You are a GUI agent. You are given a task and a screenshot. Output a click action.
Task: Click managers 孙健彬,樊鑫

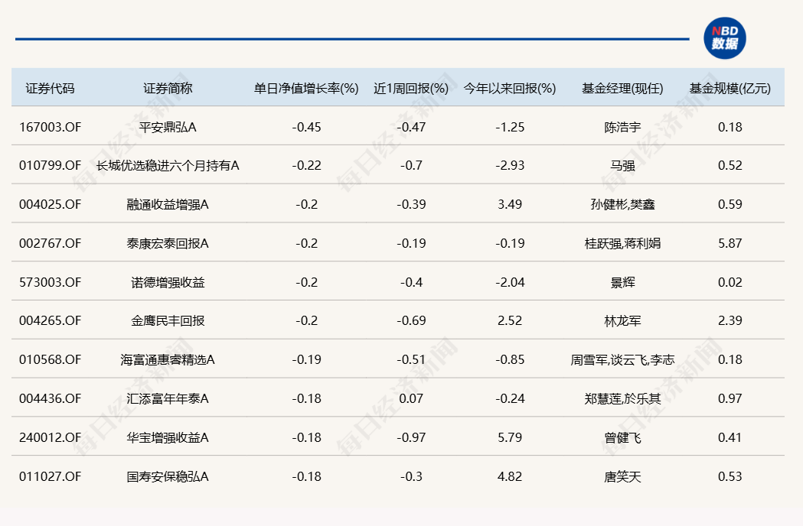point(623,204)
